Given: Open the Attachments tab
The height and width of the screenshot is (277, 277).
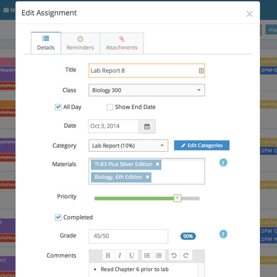Looking at the screenshot, I should (121, 43).
